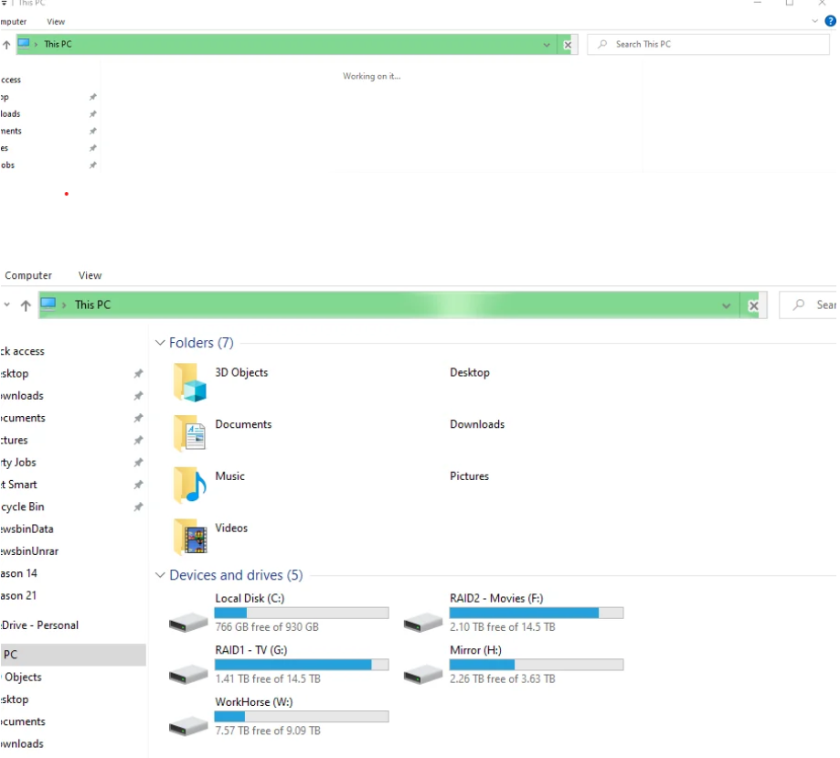840x758 pixels.
Task: Select Recycle Bin in lower sidebar
Action: coord(23,507)
